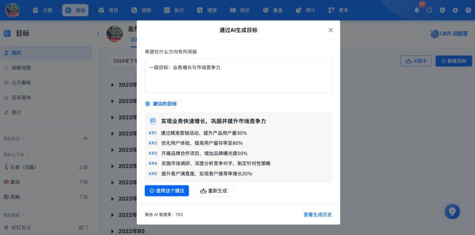
Task: Open the 日程 schedule menu
Action: click(43, 10)
